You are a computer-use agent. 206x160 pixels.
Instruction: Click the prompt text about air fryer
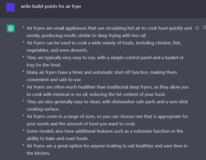tap(51, 7)
